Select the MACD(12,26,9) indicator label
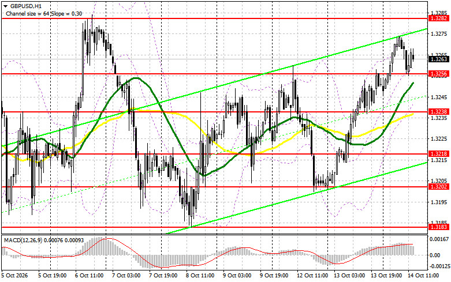Image resolution: width=451 pixels, height=282 pixels. (x=43, y=240)
